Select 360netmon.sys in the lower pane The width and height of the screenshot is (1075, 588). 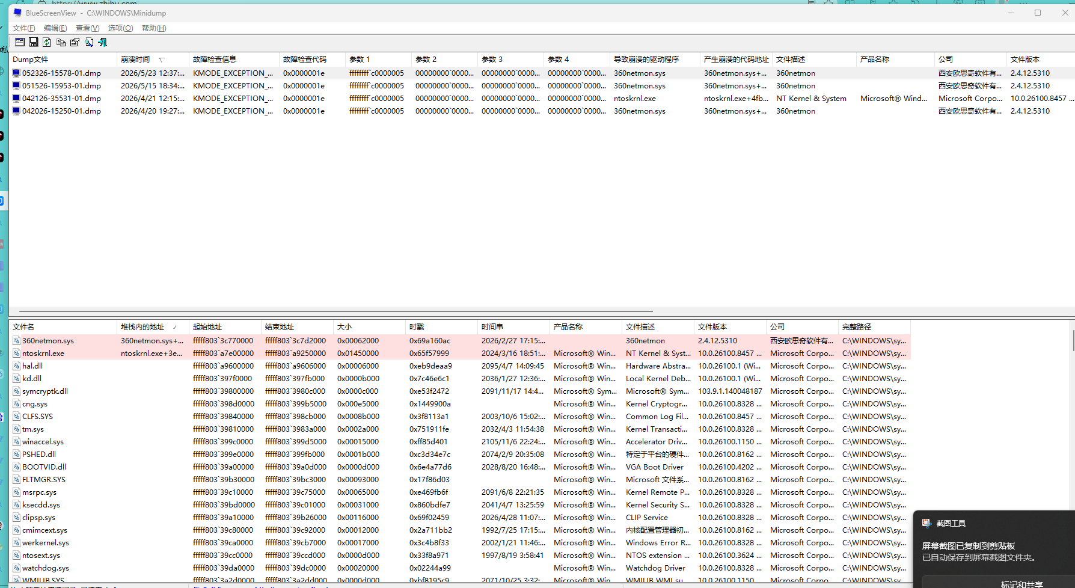pos(461,340)
